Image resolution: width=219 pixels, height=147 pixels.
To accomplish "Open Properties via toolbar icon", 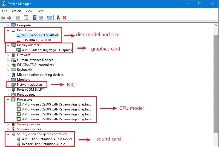I will coord(26,18).
